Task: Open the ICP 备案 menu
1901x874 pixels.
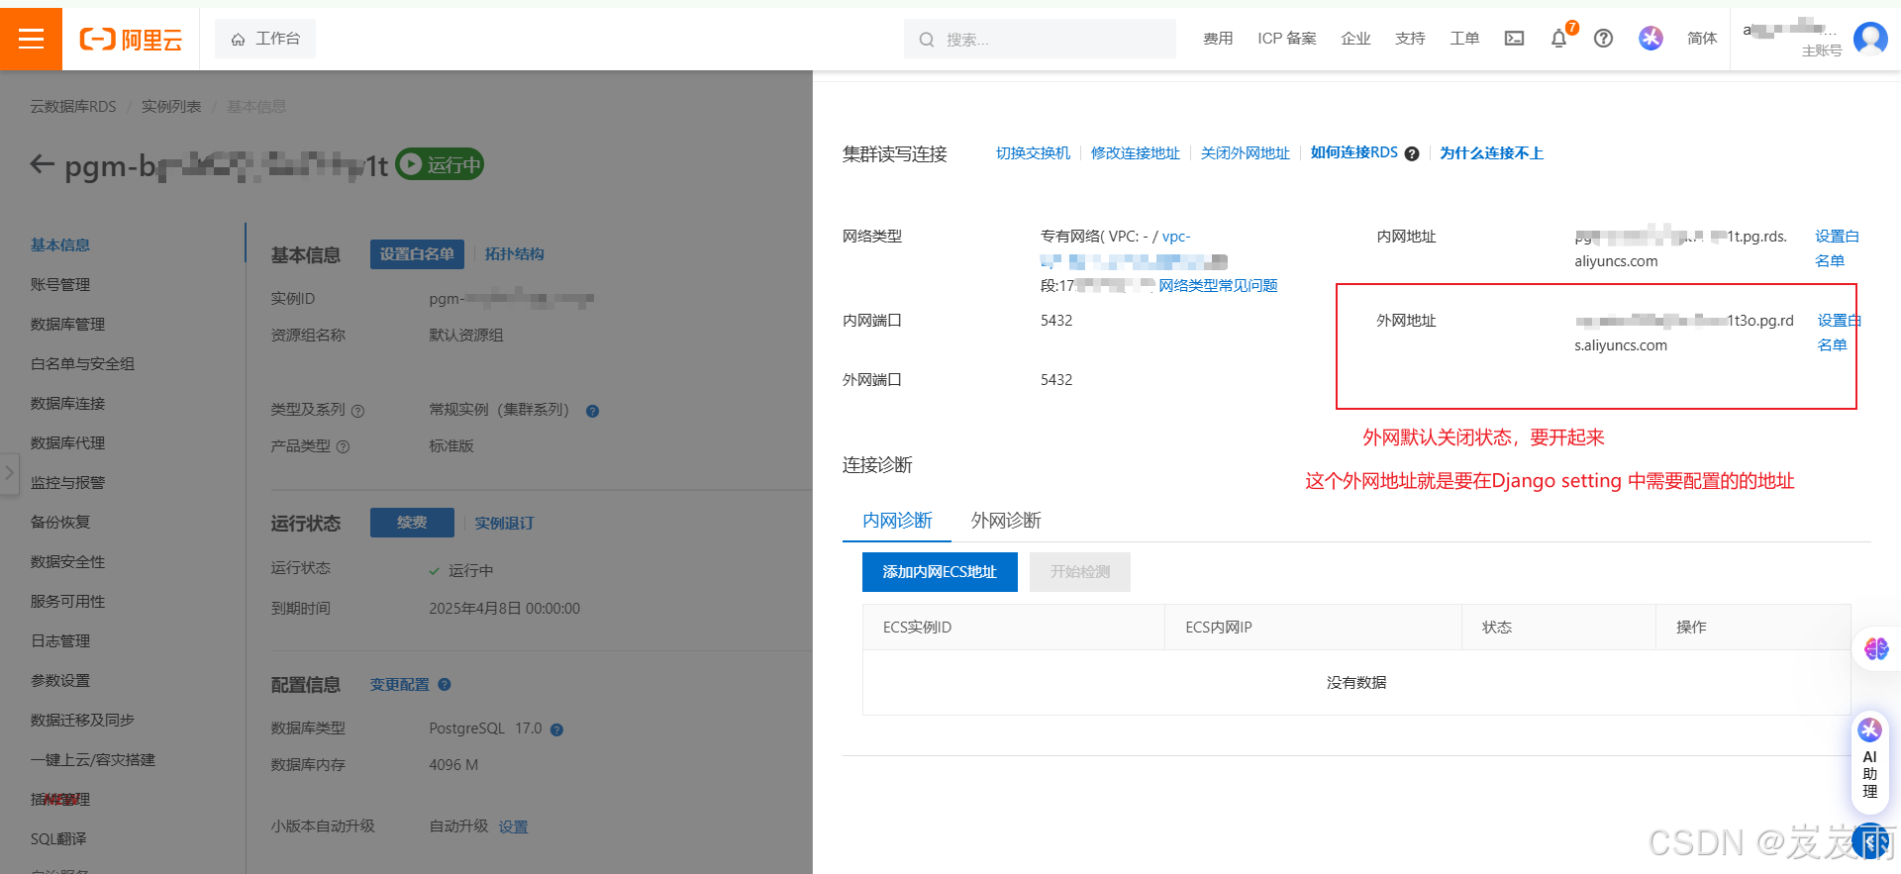Action: coord(1287,39)
